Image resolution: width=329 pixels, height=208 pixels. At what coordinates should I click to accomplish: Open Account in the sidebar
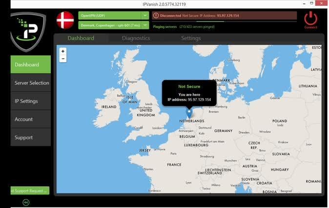tap(31, 119)
